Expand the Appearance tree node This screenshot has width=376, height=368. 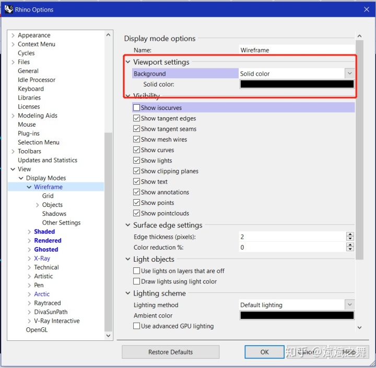[x=13, y=35]
